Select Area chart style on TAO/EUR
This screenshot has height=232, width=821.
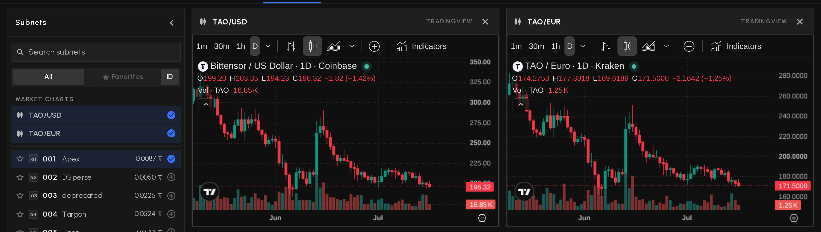(648, 46)
